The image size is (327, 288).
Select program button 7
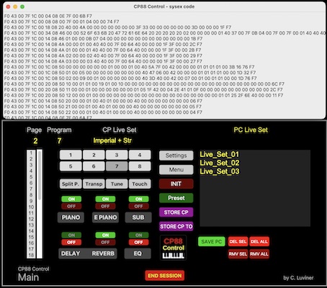117,166
